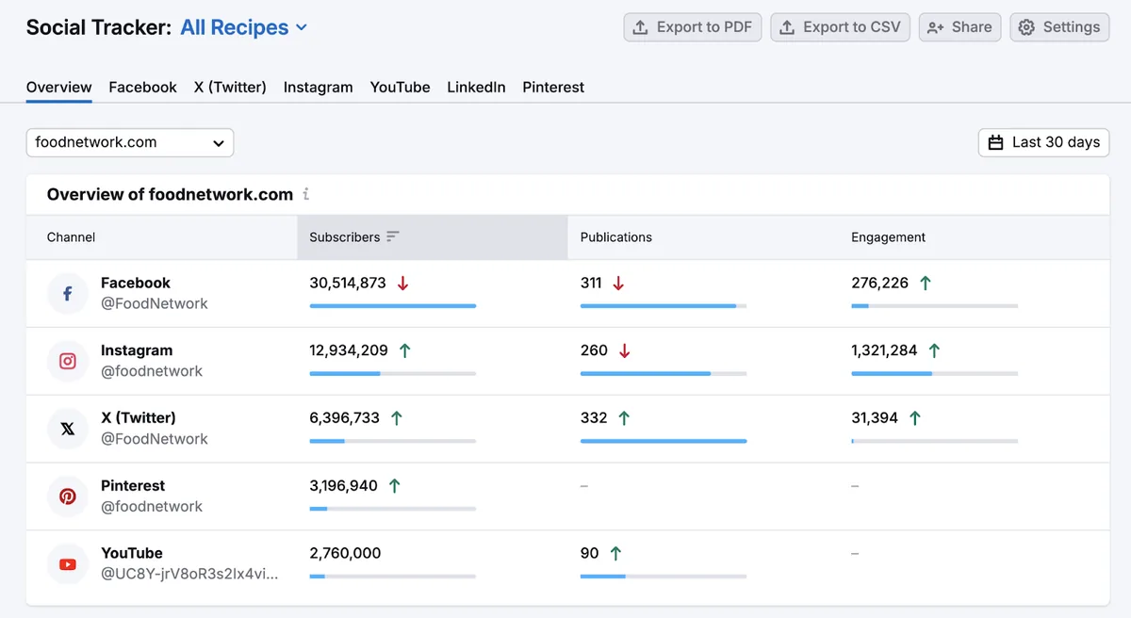This screenshot has height=618, width=1131.
Task: Click the 30,514,873 subscribers value
Action: click(348, 283)
